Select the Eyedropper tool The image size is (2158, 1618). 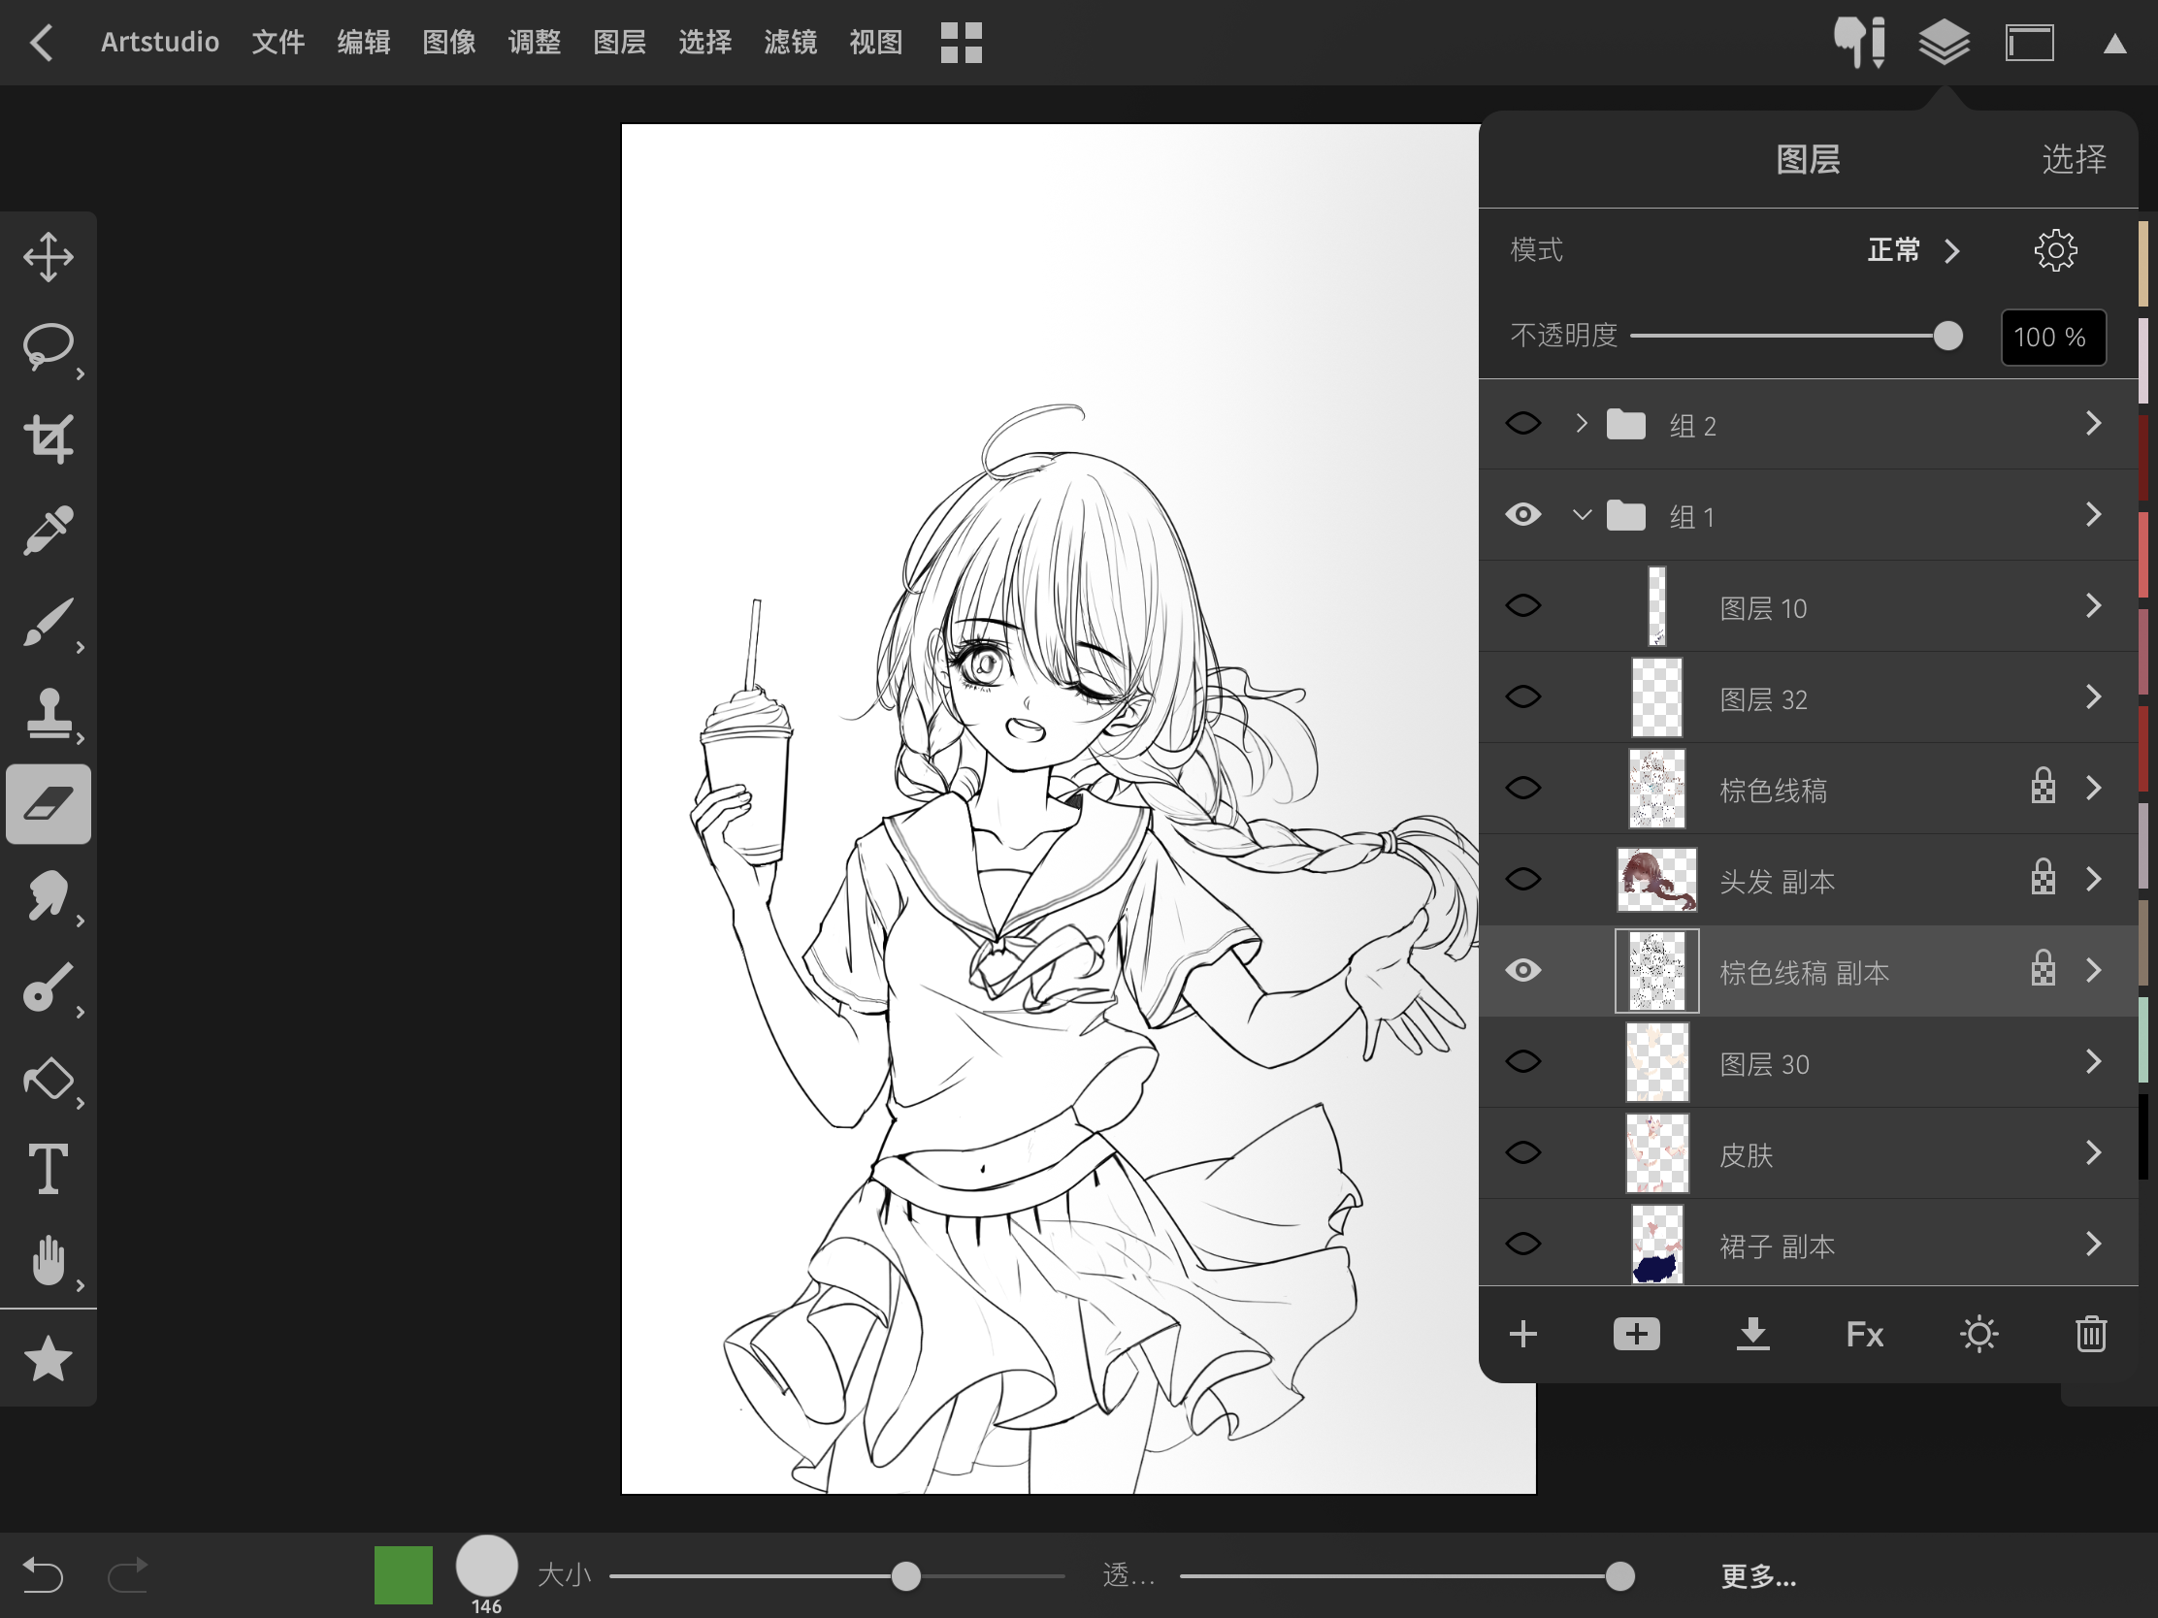click(48, 530)
